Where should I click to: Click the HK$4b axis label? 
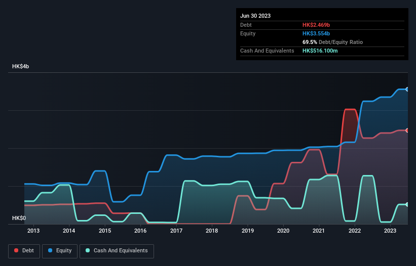(20, 66)
